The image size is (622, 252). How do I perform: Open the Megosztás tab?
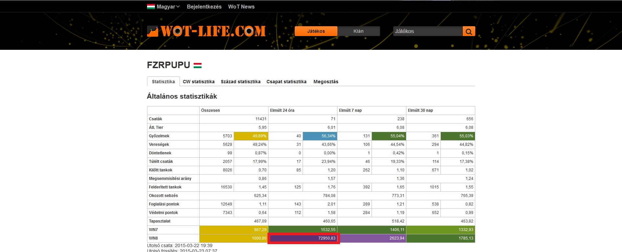pos(326,82)
